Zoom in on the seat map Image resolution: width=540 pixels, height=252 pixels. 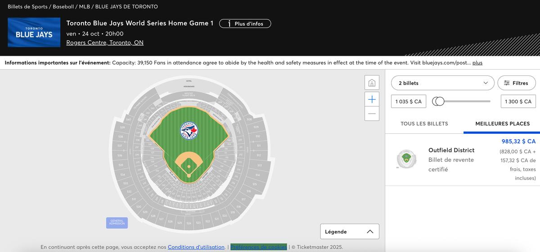pyautogui.click(x=372, y=99)
